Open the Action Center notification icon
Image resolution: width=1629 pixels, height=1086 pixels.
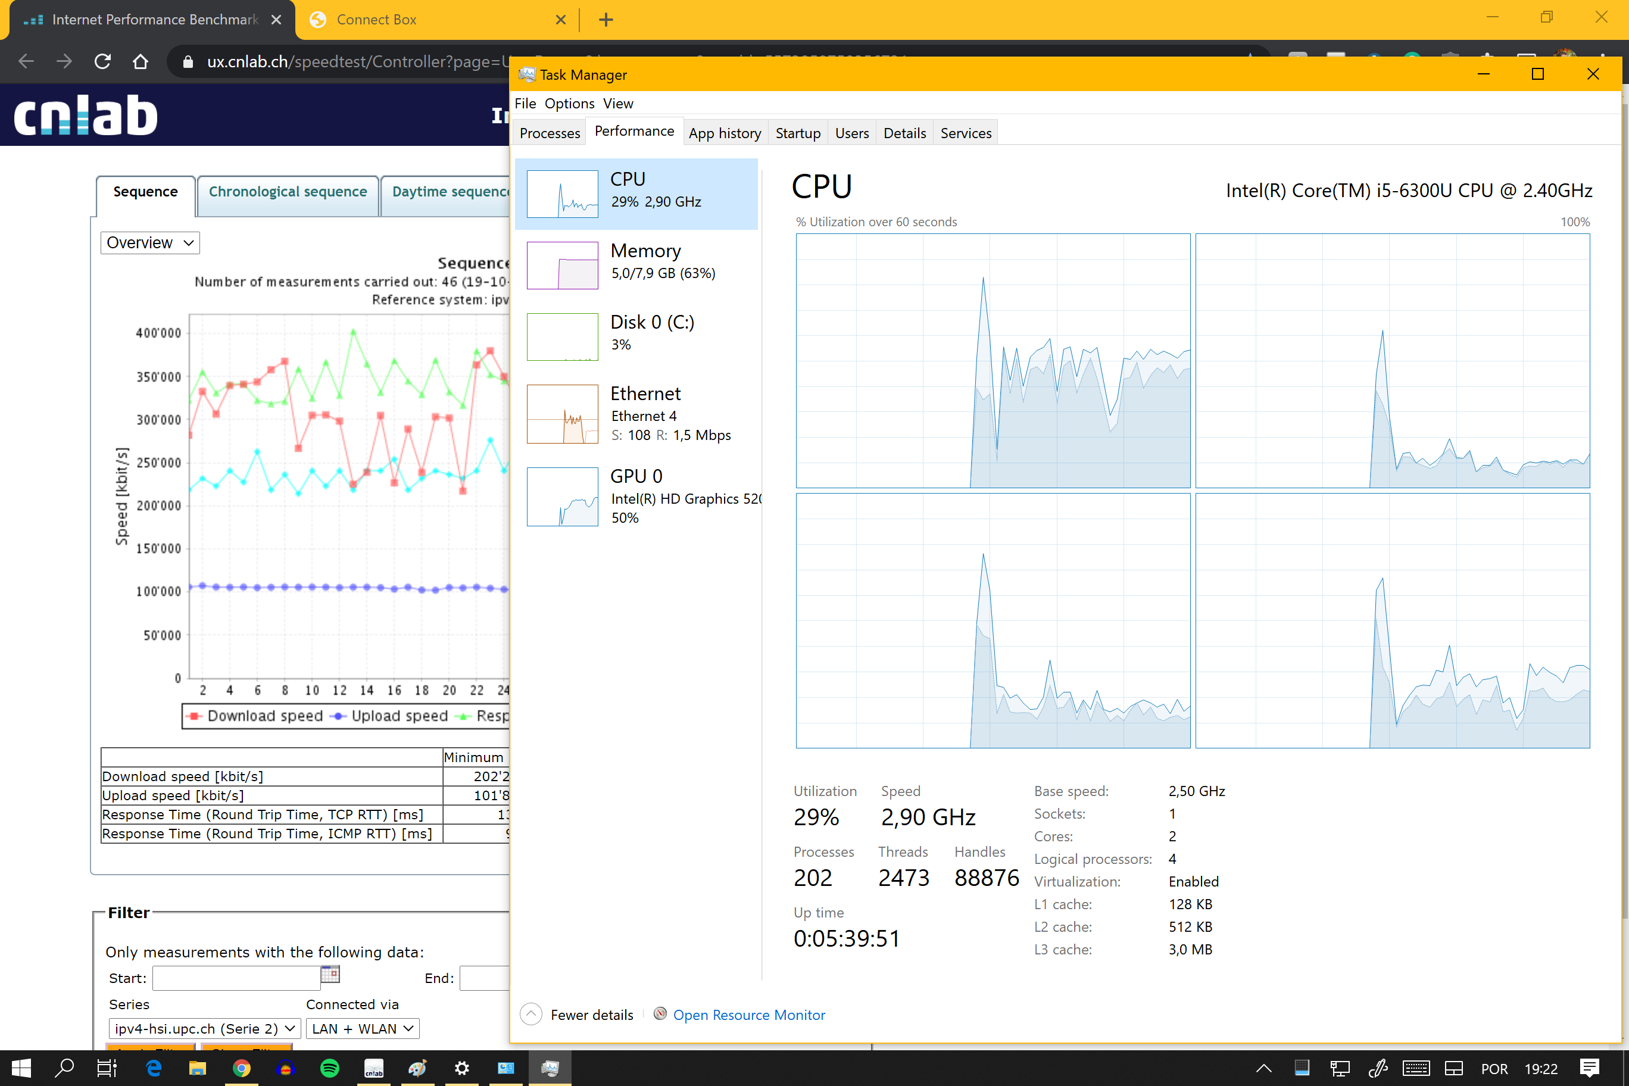point(1590,1068)
